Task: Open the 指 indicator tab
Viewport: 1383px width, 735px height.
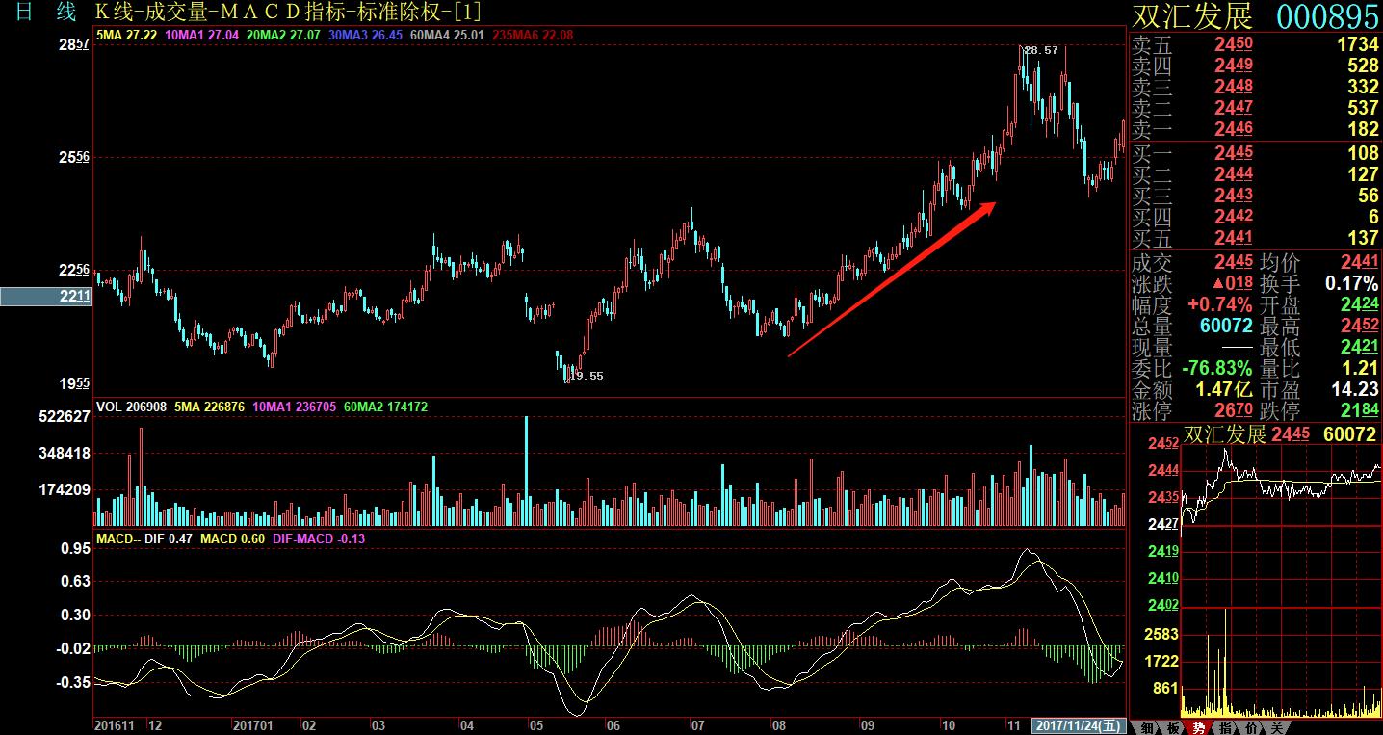Action: (x=1224, y=727)
